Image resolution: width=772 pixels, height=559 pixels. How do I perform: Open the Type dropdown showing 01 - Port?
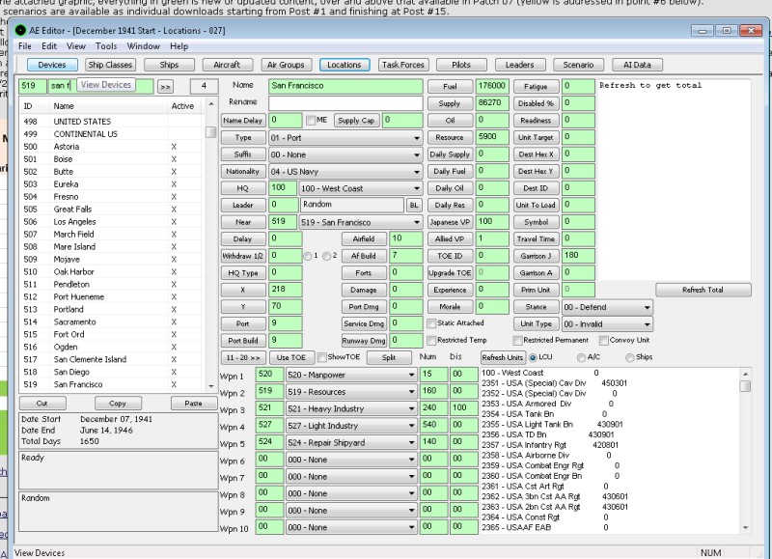point(345,138)
